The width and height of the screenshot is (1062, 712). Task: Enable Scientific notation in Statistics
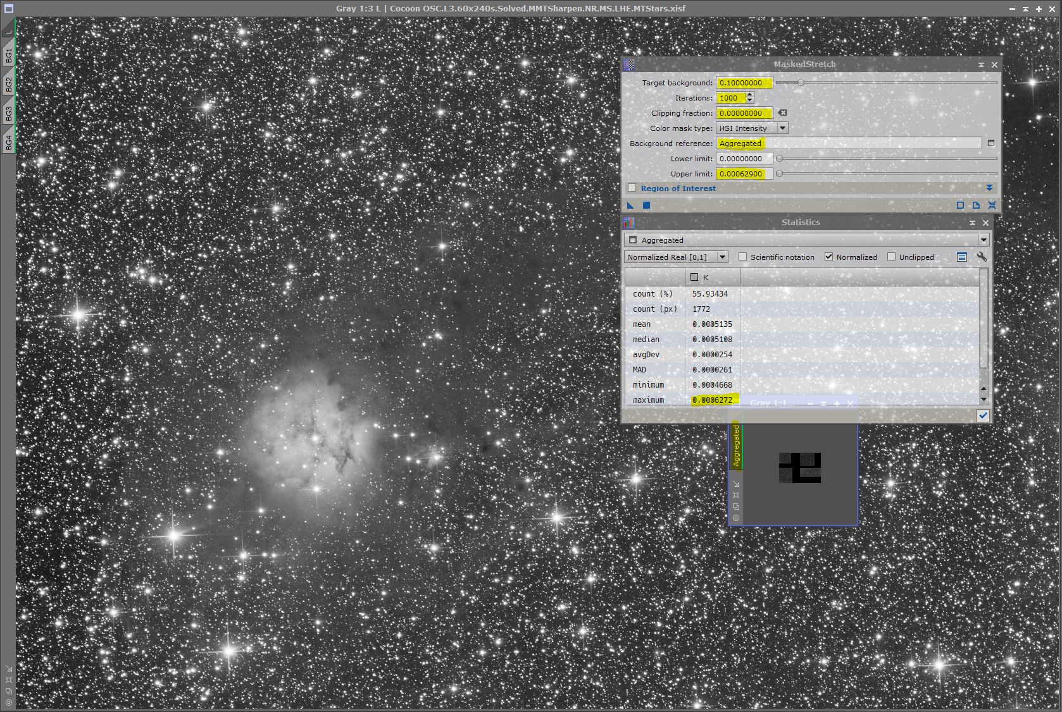(743, 257)
